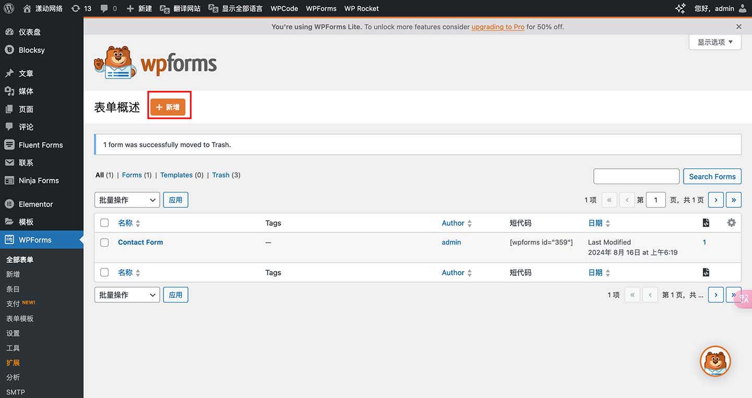
Task: Open WP Rocket admin bar menu
Action: pyautogui.click(x=361, y=8)
